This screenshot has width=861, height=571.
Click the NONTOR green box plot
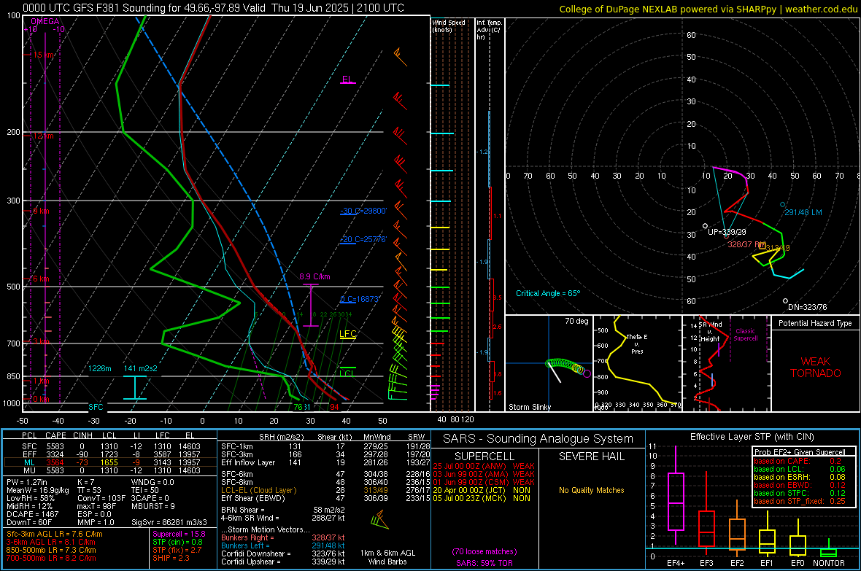(828, 550)
